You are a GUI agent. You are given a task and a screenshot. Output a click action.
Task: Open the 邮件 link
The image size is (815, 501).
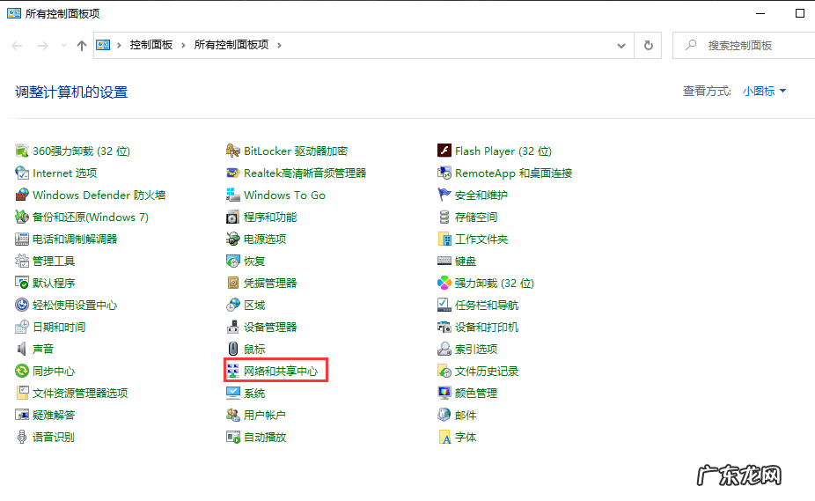[x=466, y=416]
